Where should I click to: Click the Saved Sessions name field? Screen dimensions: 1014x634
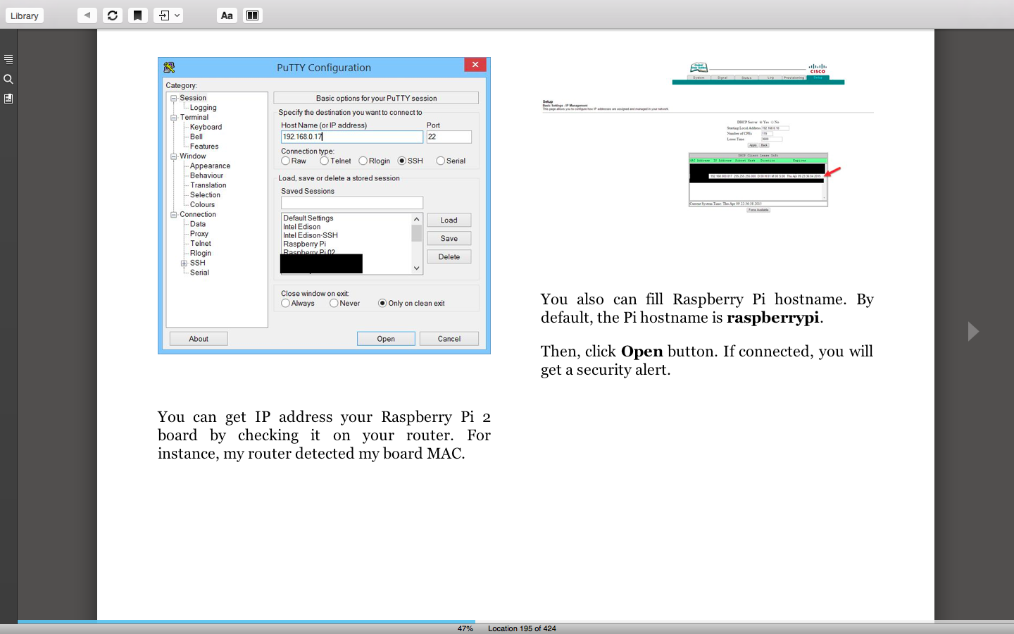point(352,203)
